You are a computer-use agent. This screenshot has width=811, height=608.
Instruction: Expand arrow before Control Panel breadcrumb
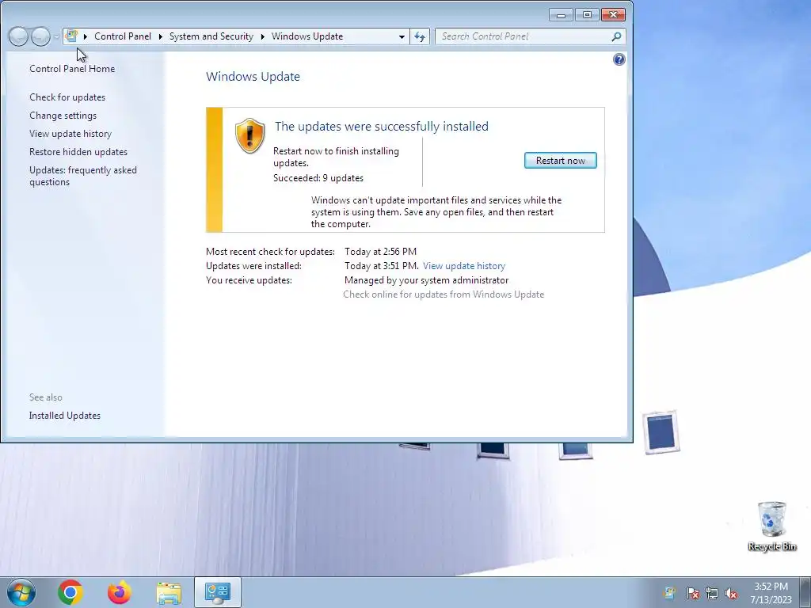coord(86,36)
